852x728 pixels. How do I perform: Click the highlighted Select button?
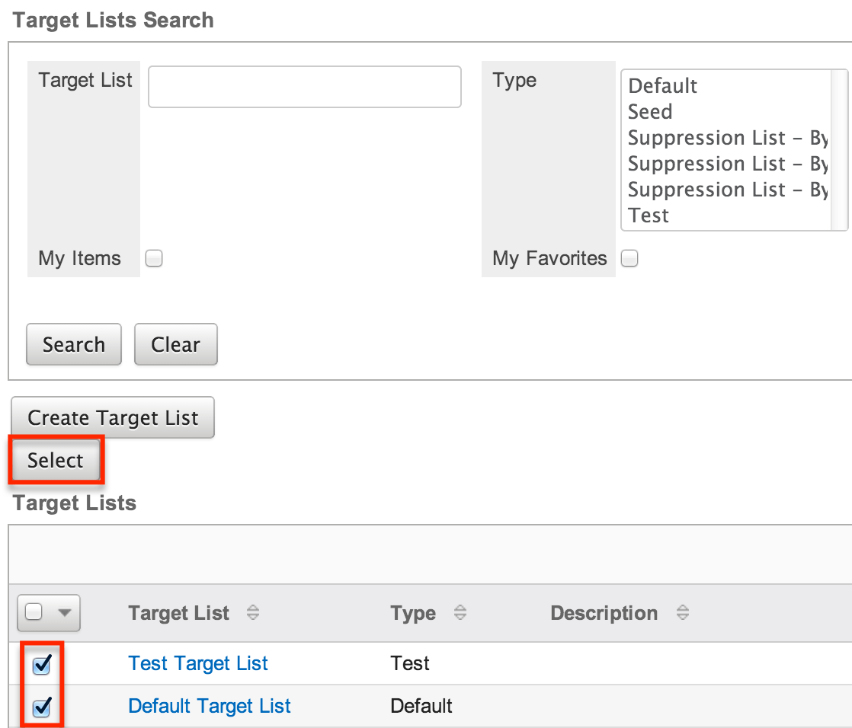[x=55, y=460]
